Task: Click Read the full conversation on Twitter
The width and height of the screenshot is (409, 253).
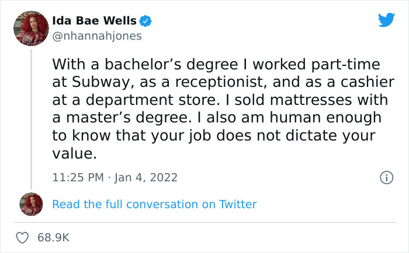Action: pyautogui.click(x=154, y=204)
